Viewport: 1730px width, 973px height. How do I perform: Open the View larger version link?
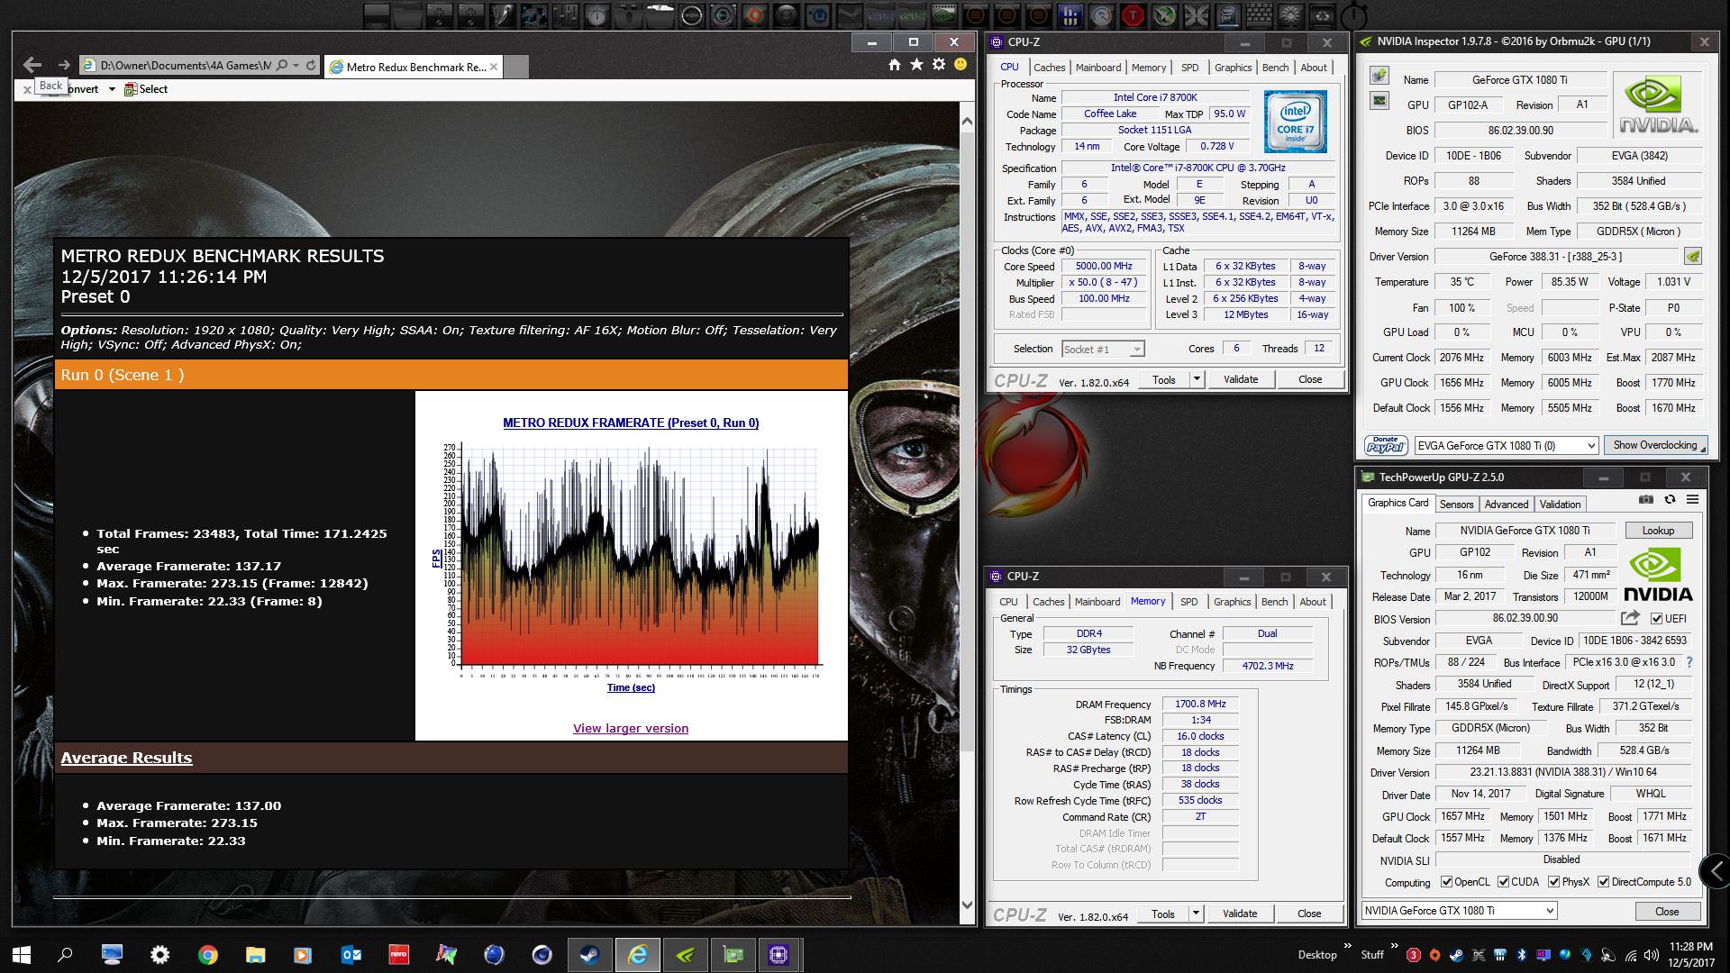click(631, 728)
